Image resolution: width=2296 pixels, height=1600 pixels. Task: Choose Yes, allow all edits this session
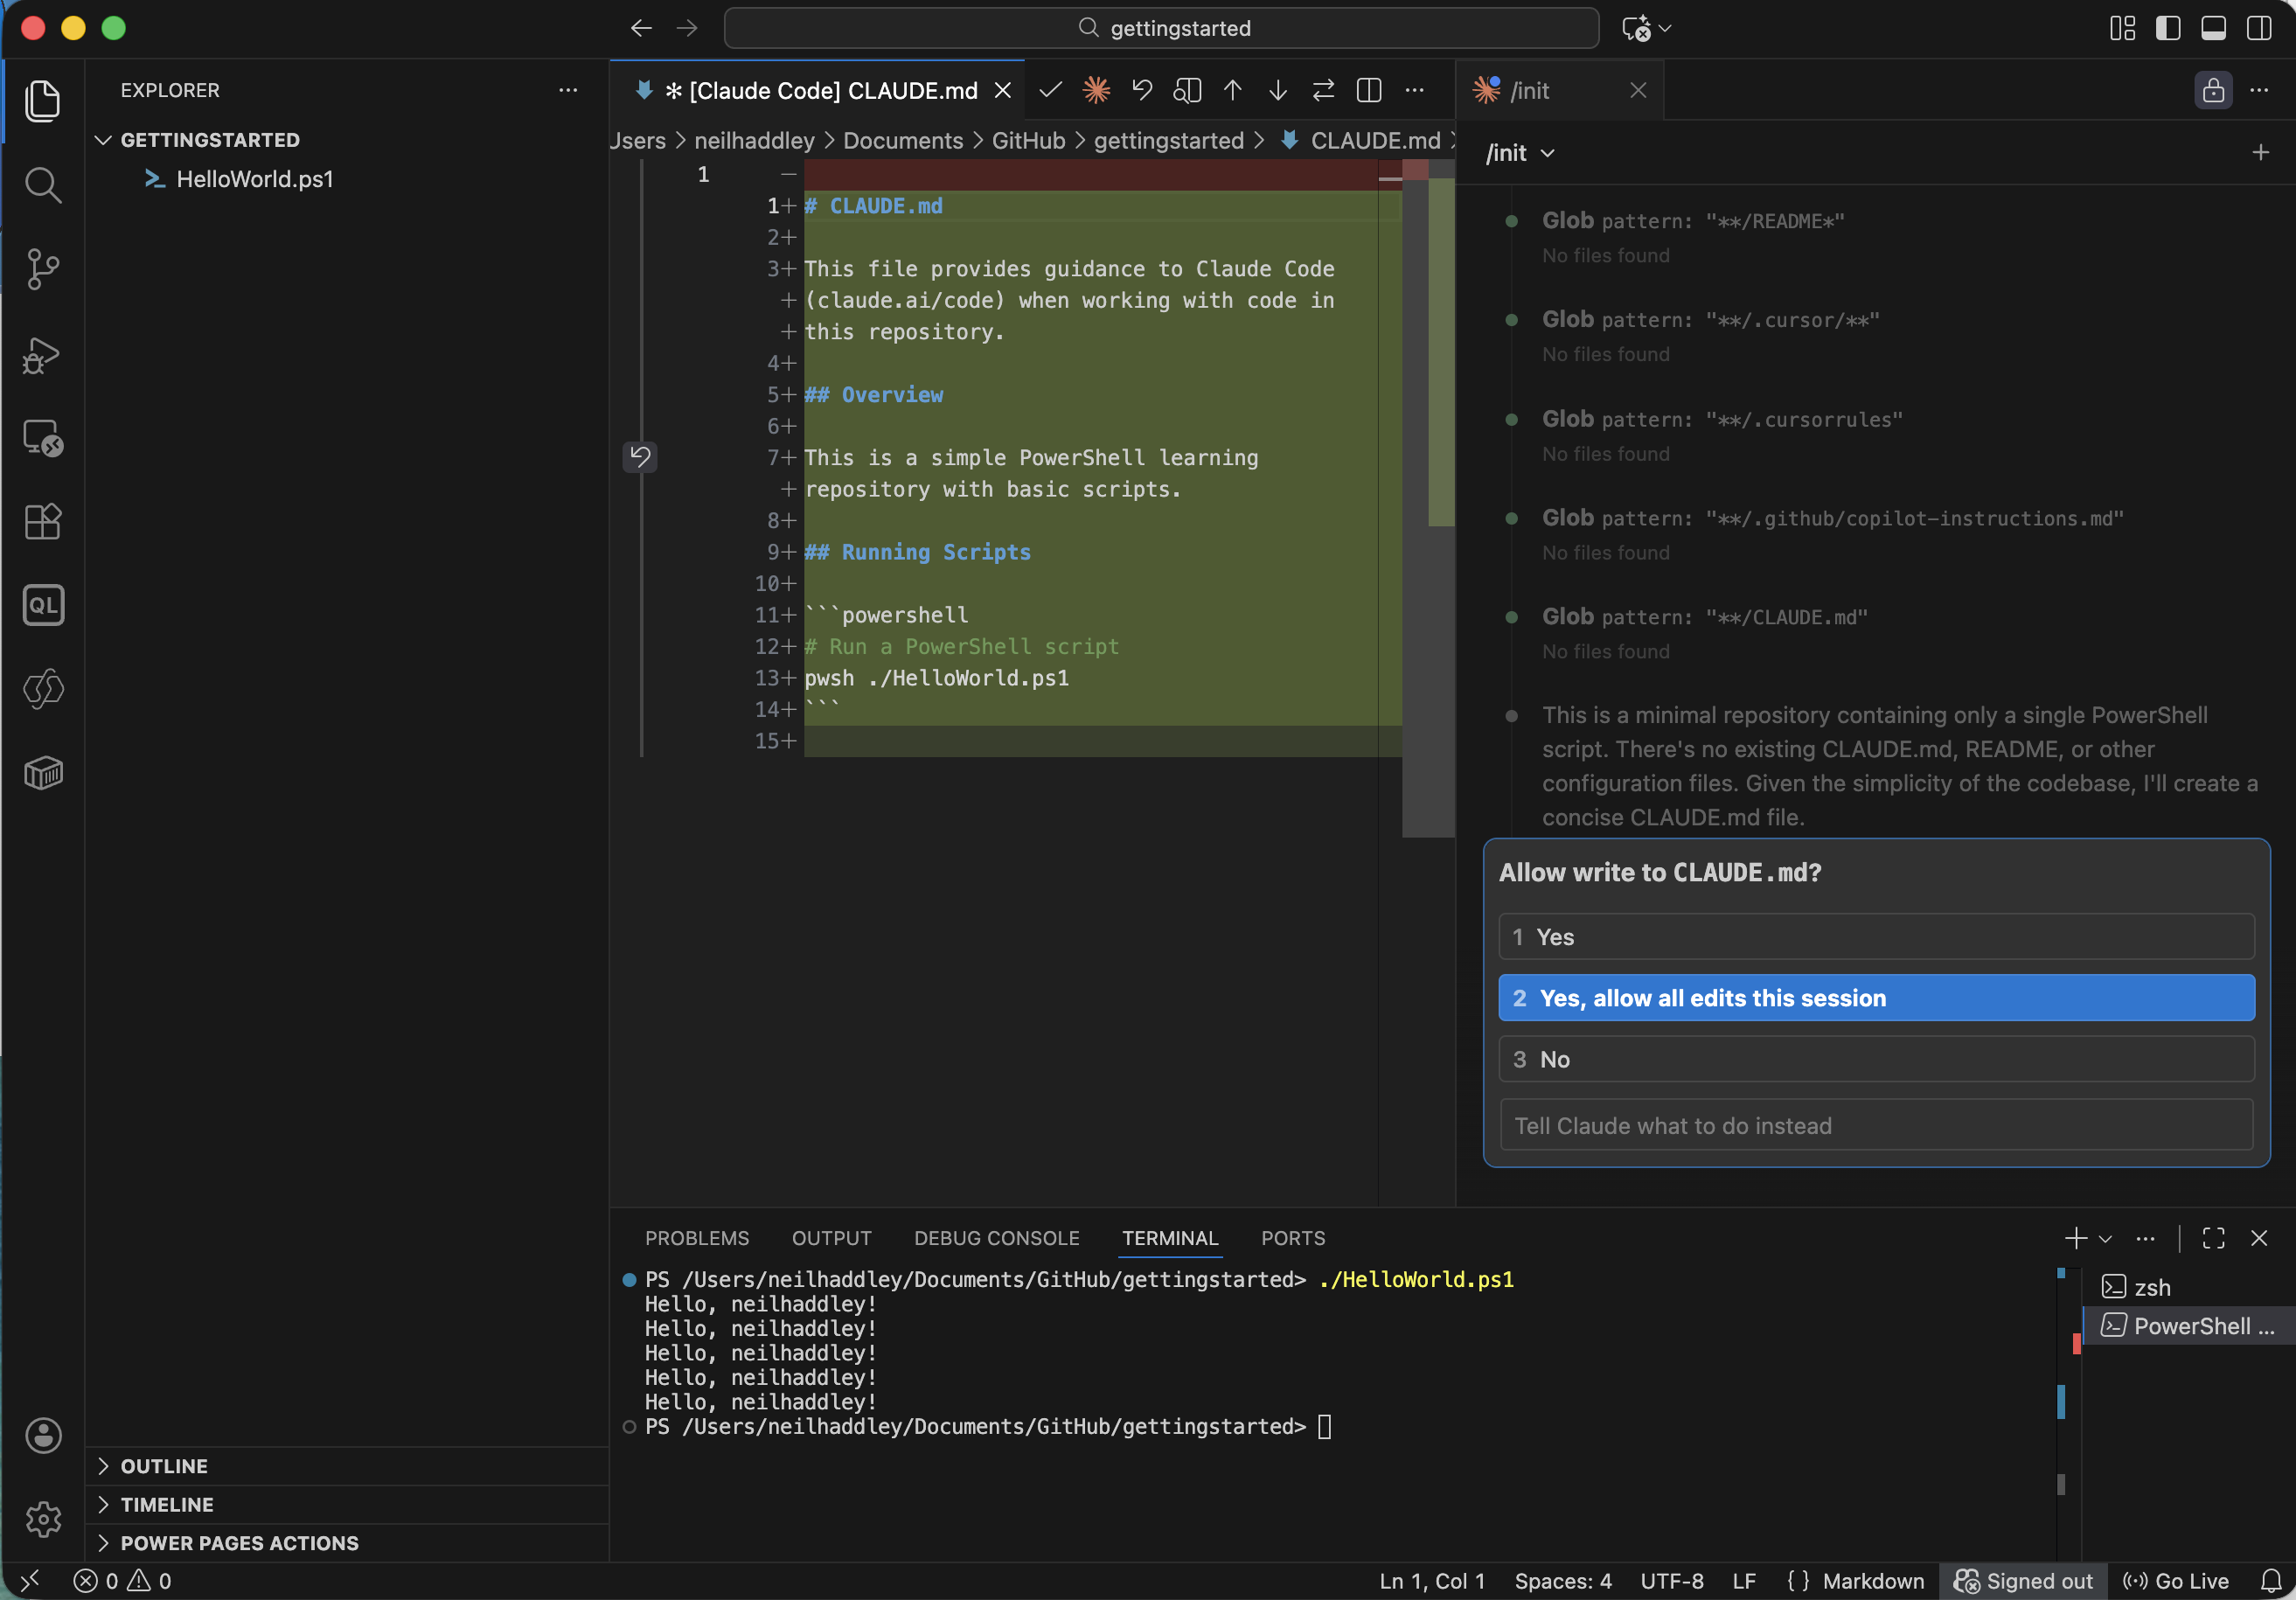1875,997
